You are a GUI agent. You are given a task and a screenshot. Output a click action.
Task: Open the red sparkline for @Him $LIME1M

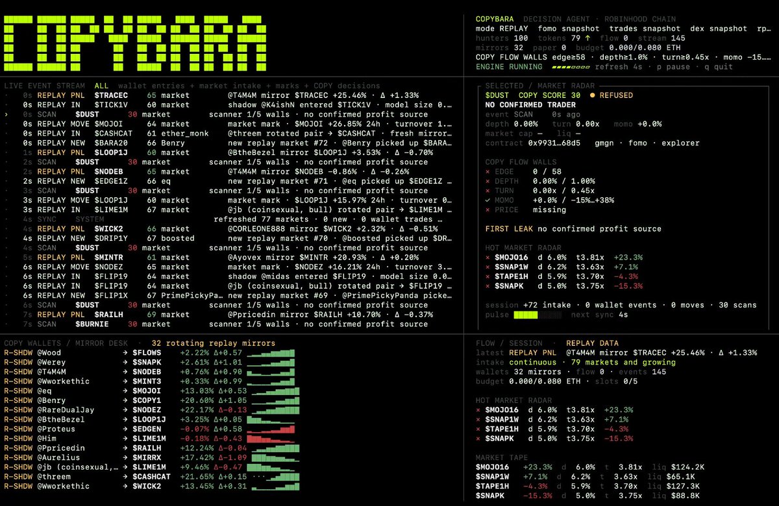click(272, 439)
